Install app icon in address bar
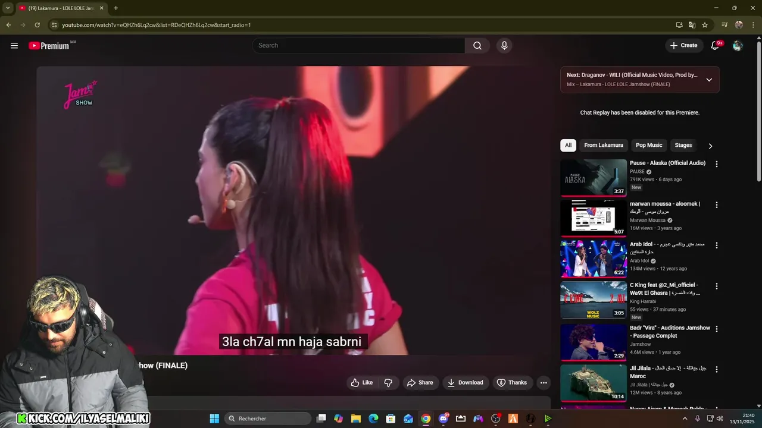The width and height of the screenshot is (762, 428). pos(679,25)
